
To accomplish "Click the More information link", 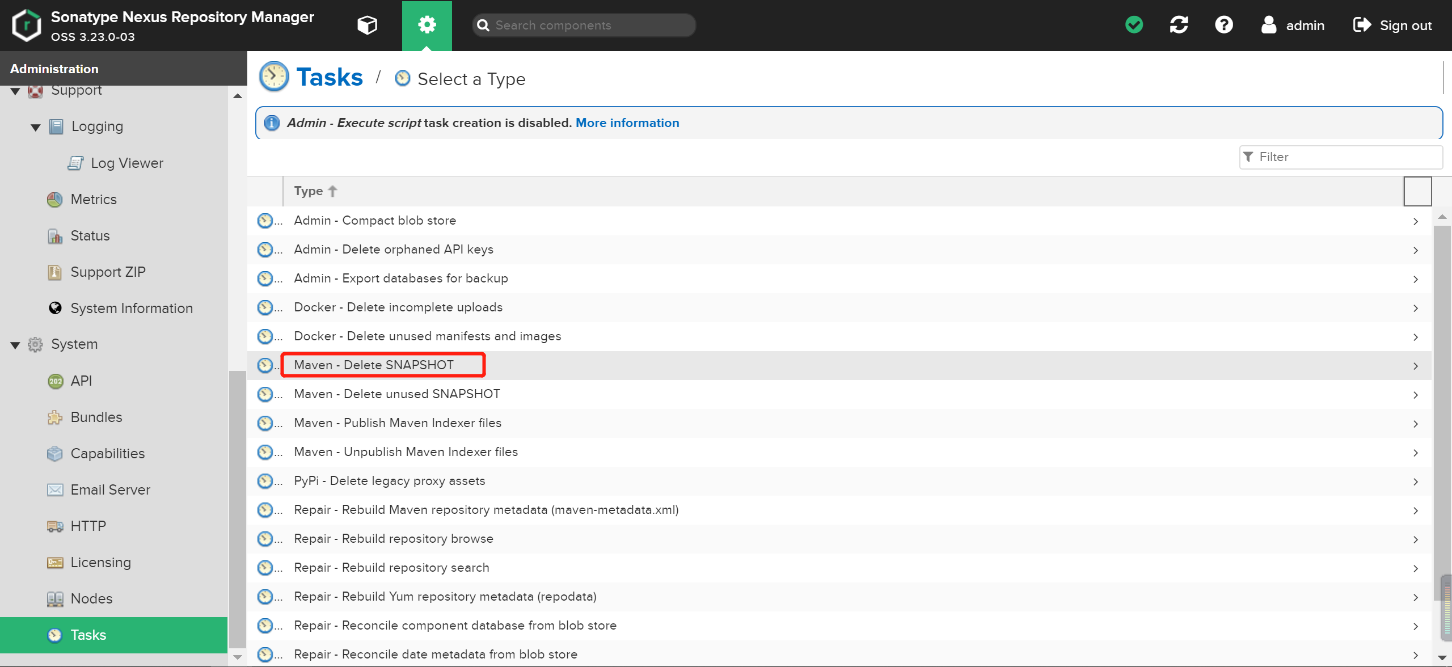I will pos(627,123).
